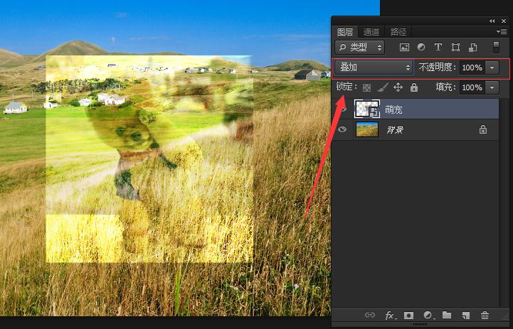Filter for type layers icon
Image resolution: width=513 pixels, height=329 pixels.
[x=438, y=48]
